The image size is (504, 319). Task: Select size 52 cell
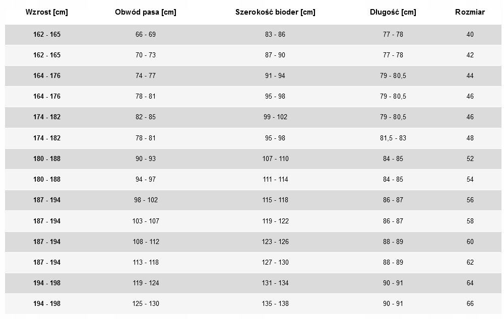[470, 158]
